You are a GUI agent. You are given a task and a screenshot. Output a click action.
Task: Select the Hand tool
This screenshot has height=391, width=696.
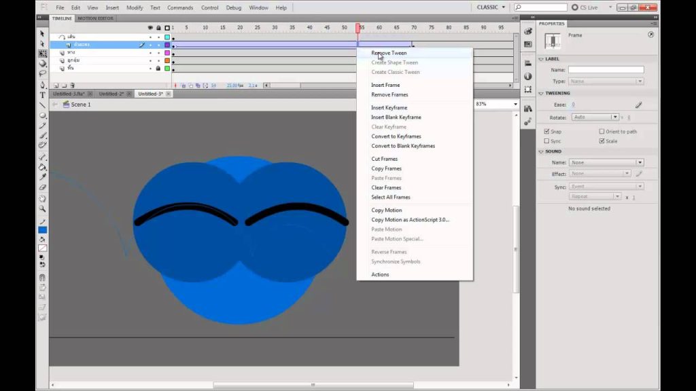coord(42,198)
